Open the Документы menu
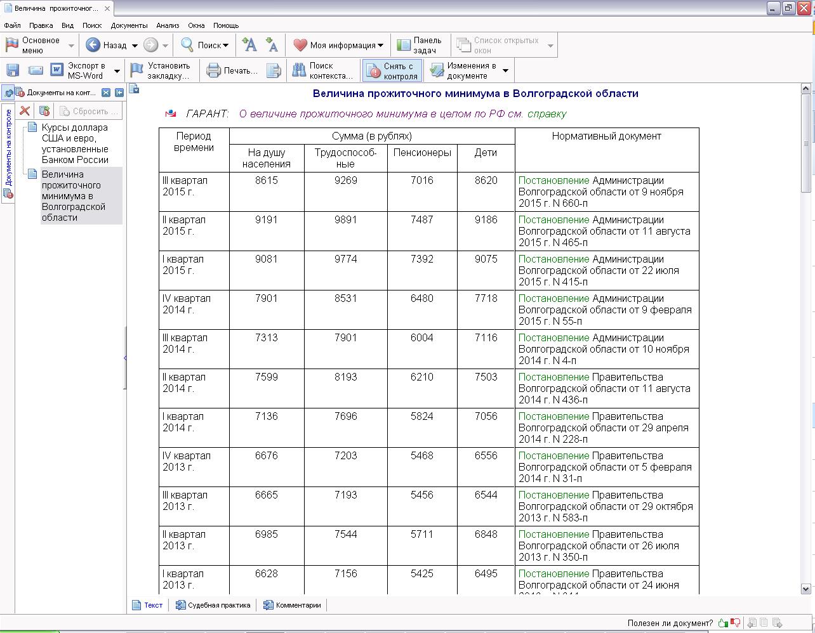 [129, 25]
